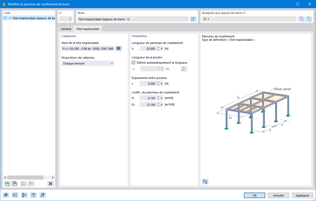Click 'Nom de la tôle trapézoïdale' label
This screenshot has width=316, height=201.
coord(80,43)
